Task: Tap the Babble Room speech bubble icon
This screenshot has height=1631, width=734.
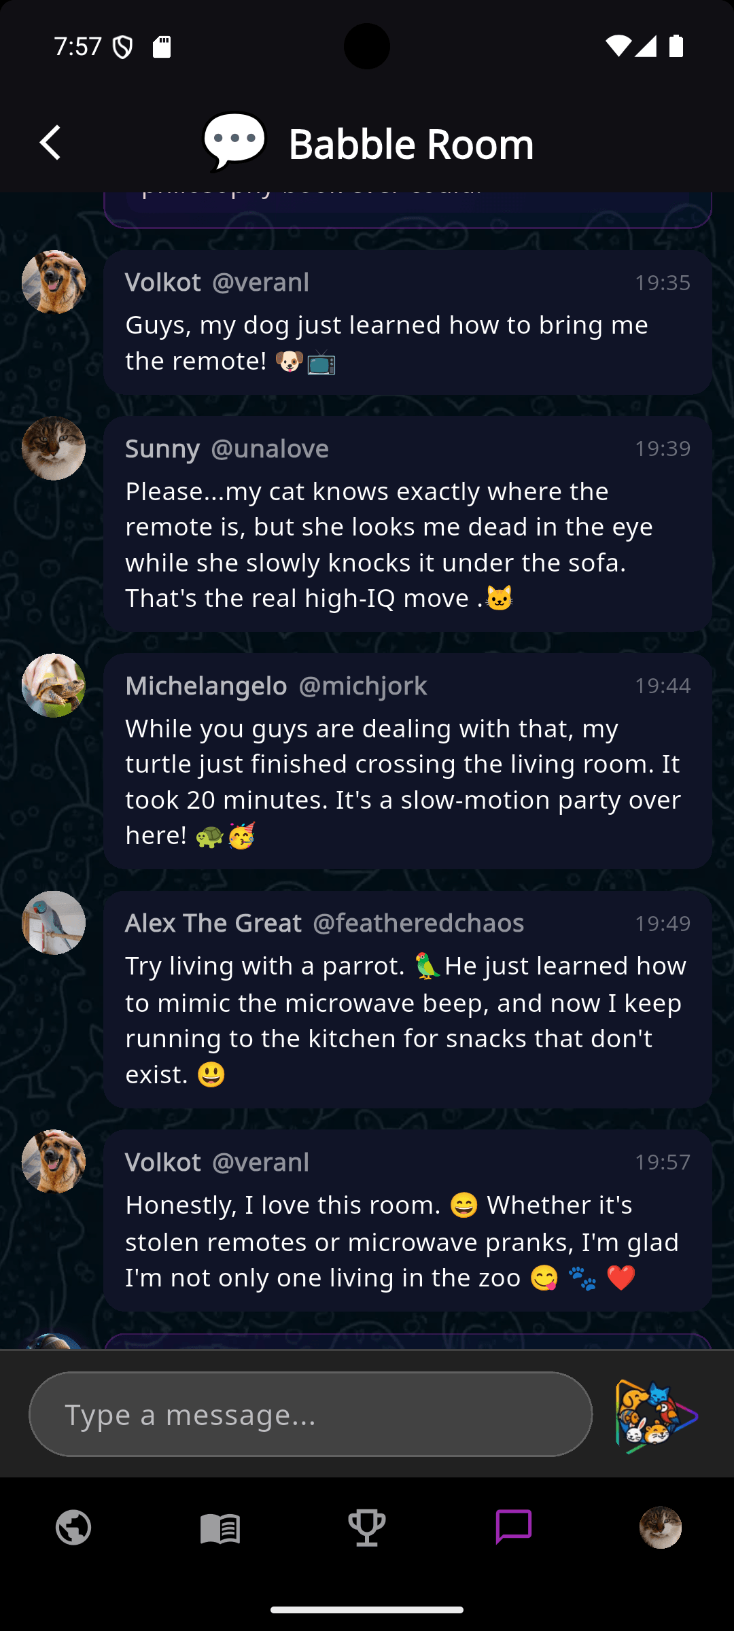Action: coord(234,141)
